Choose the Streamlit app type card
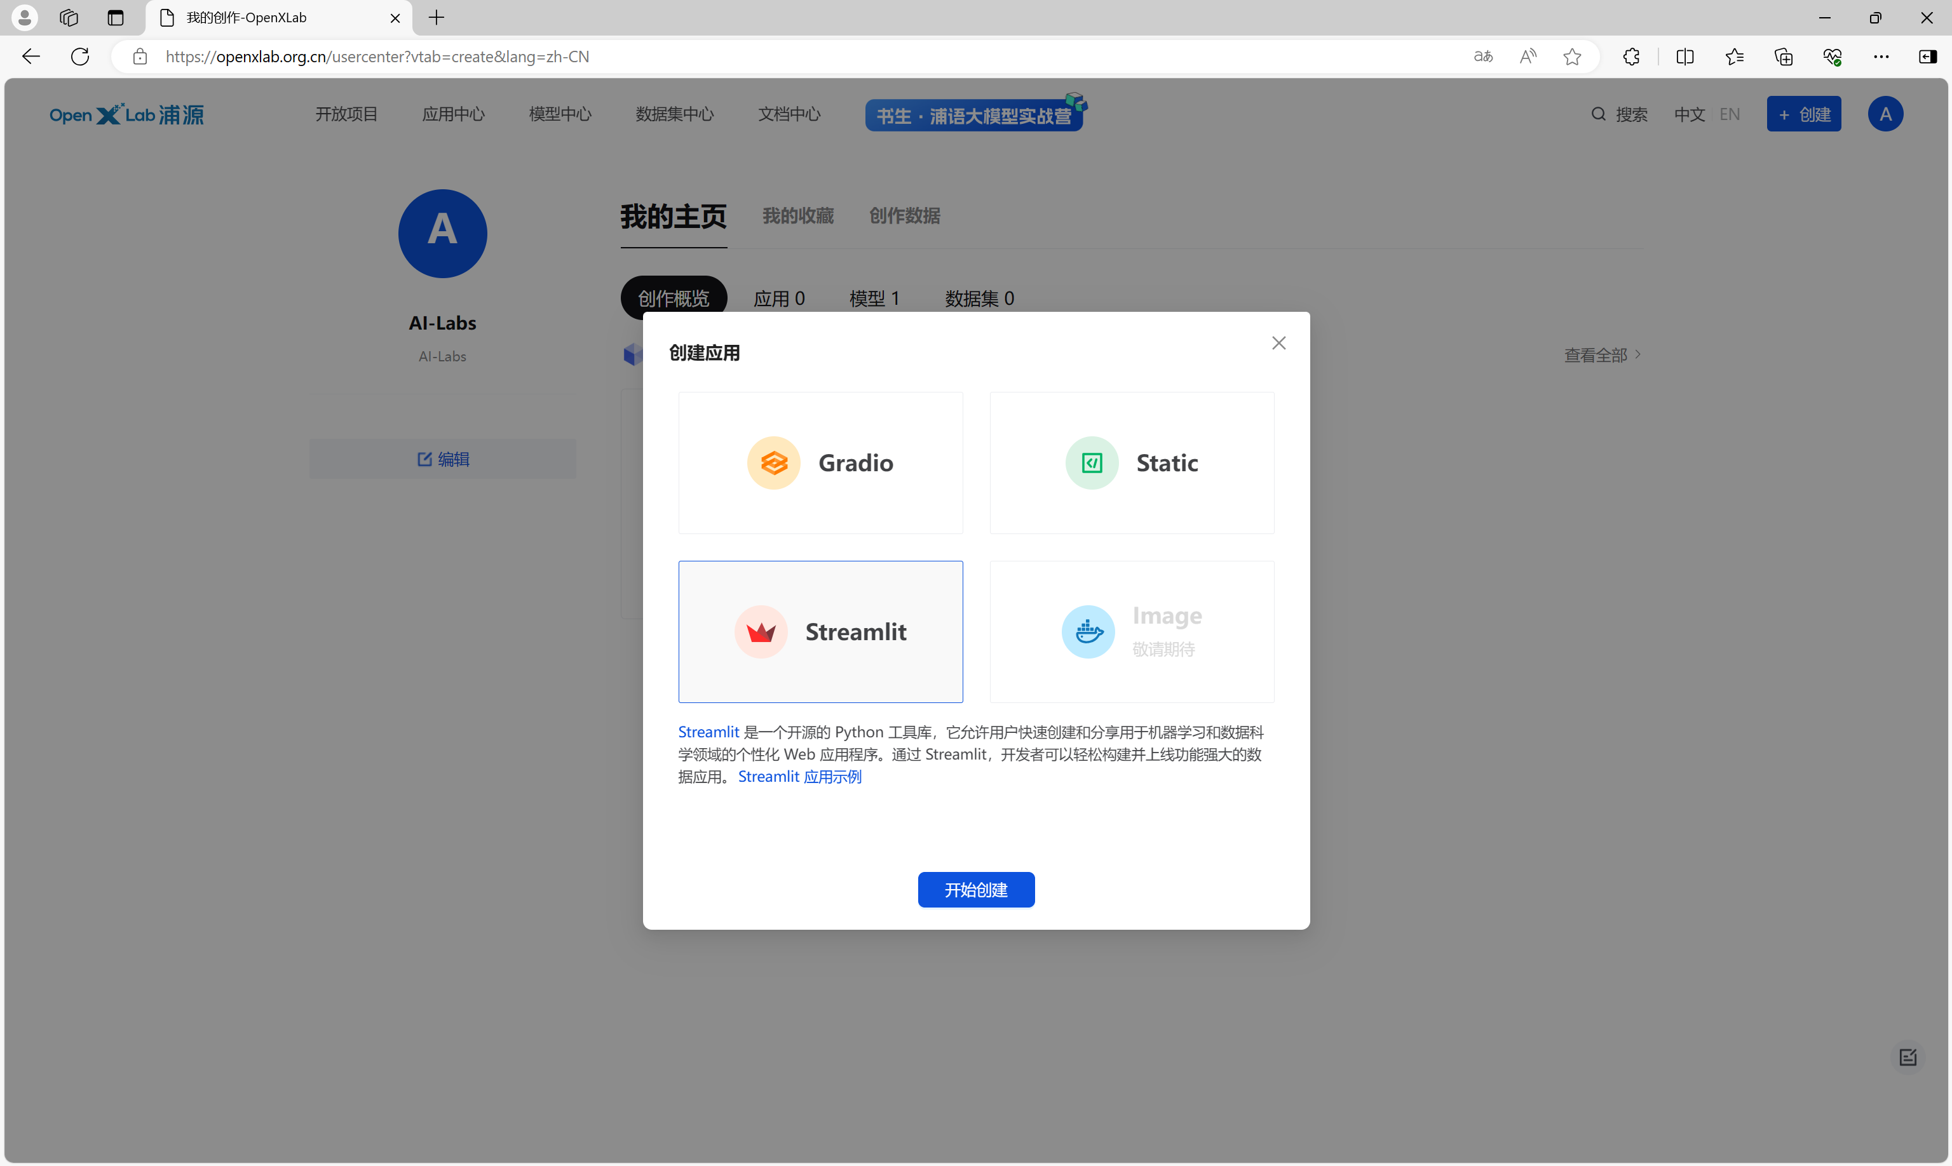Viewport: 1952px width, 1166px height. pos(820,632)
